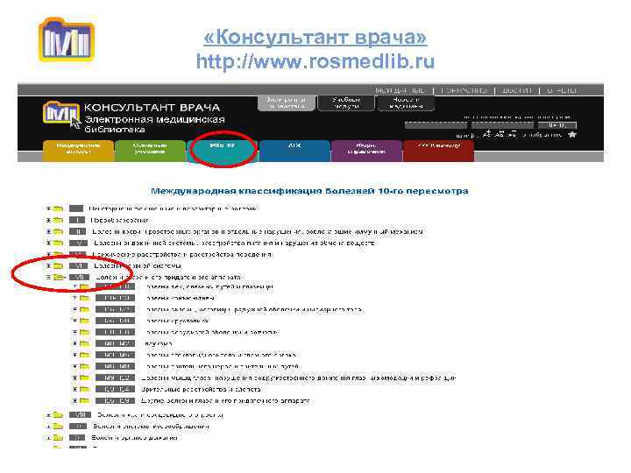This screenshot has height=473, width=631.
Task: Open the «Консультант врача» title link
Action: click(x=315, y=38)
